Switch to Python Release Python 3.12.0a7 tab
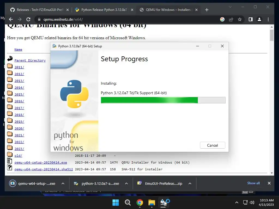Image resolution: width=279 pixels, height=209 pixels. click(104, 10)
